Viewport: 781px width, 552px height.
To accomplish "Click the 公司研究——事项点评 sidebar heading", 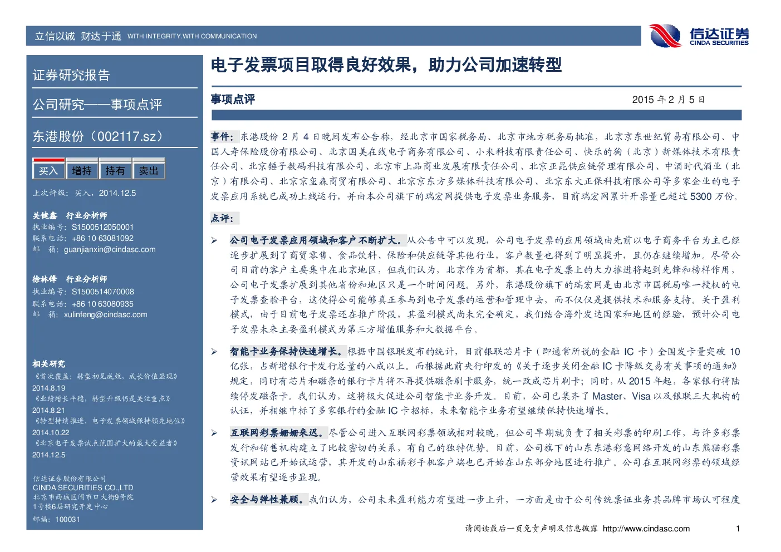I will [x=97, y=105].
